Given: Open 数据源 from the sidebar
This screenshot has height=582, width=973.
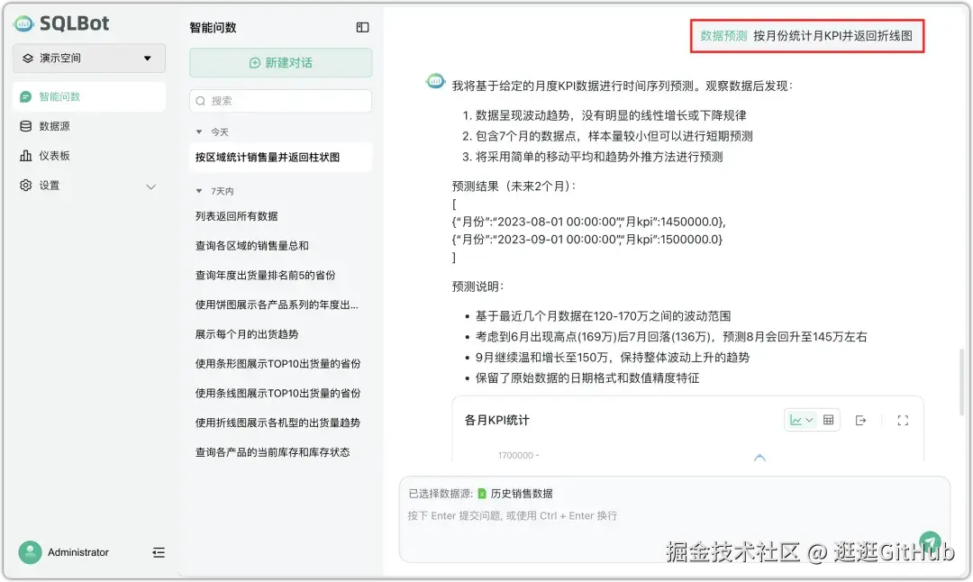Looking at the screenshot, I should [54, 125].
